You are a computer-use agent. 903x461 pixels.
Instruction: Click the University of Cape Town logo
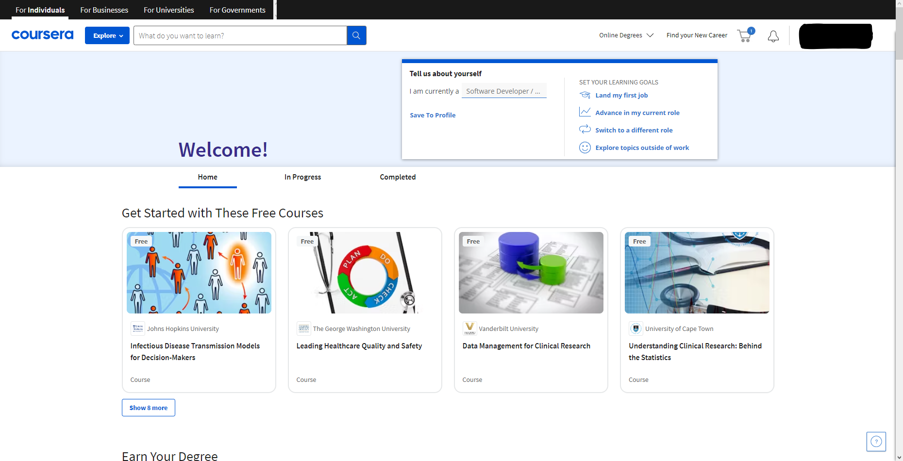(636, 329)
